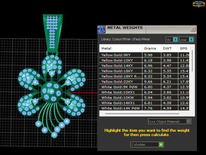Select the pendant's central dome
The width and height of the screenshot is (206, 155).
[x=51, y=92]
